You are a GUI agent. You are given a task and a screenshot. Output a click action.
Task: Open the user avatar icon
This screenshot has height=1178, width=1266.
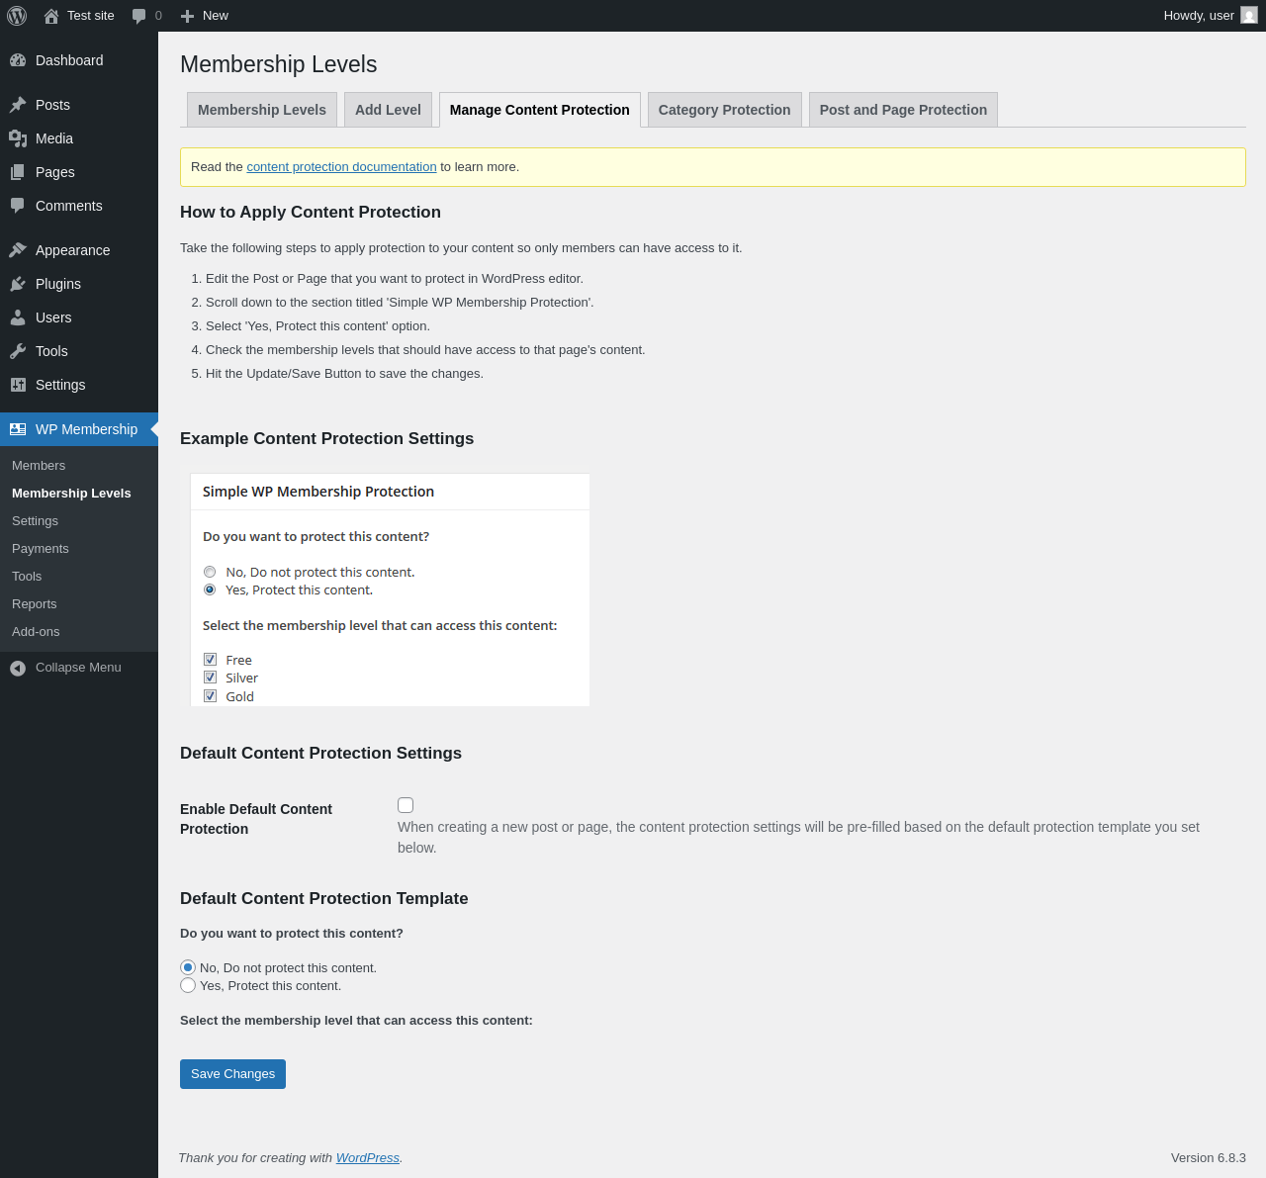point(1249,16)
